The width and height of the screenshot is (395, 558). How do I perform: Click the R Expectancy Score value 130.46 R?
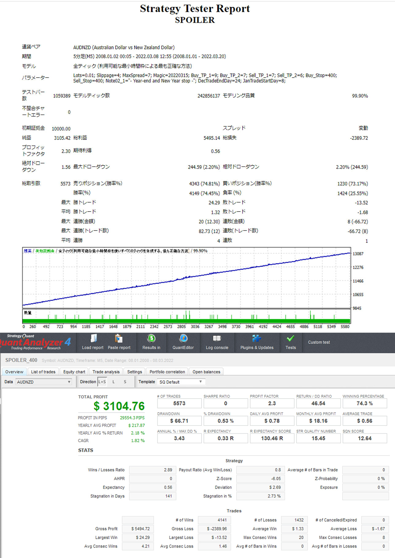point(272,438)
